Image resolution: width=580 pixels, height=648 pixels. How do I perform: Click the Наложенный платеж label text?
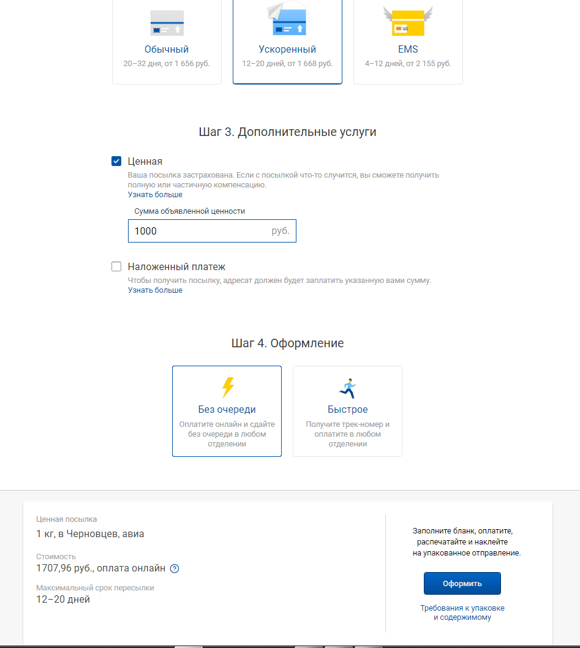(176, 266)
